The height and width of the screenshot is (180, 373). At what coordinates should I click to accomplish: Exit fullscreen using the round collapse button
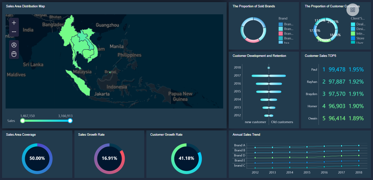click(352, 10)
